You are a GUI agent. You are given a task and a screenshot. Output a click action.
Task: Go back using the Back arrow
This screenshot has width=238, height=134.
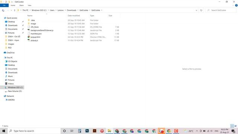[3, 10]
